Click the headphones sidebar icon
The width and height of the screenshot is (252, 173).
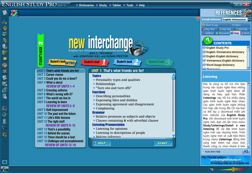pyautogui.click(x=4, y=128)
